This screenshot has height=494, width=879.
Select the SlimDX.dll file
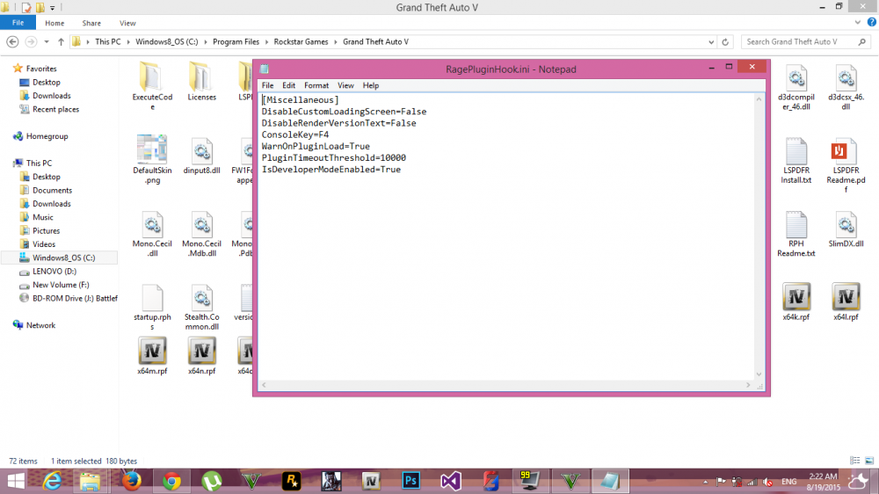point(846,230)
